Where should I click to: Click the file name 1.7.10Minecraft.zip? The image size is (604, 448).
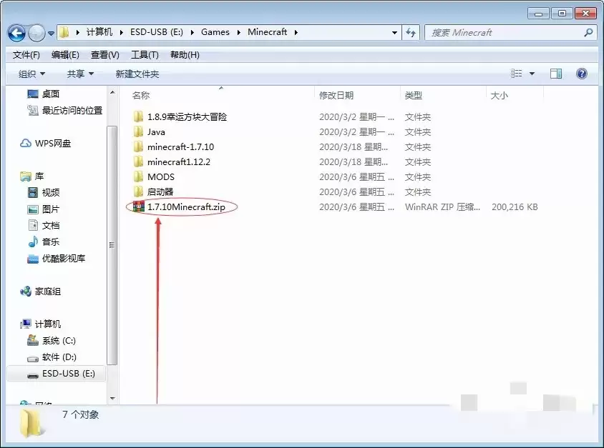point(186,207)
